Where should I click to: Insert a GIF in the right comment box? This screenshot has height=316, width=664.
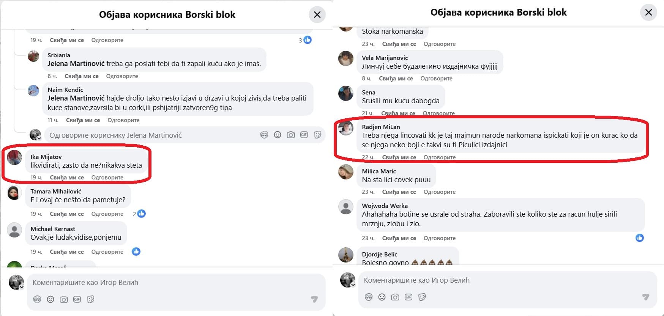pyautogui.click(x=408, y=297)
